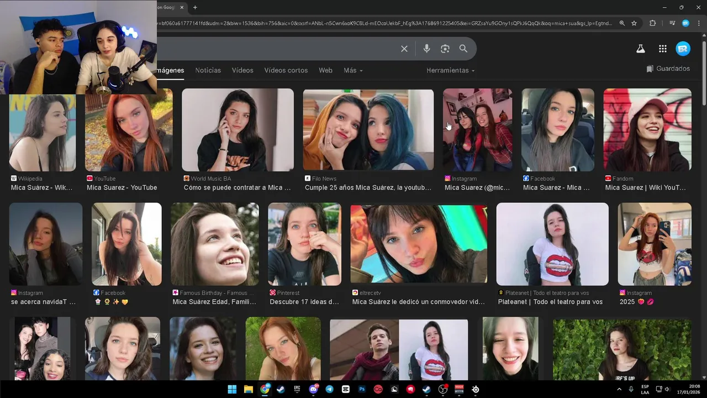Viewport: 707px width, 398px height.
Task: Open the Chrome profile avatar in the toolbar
Action: click(x=685, y=23)
